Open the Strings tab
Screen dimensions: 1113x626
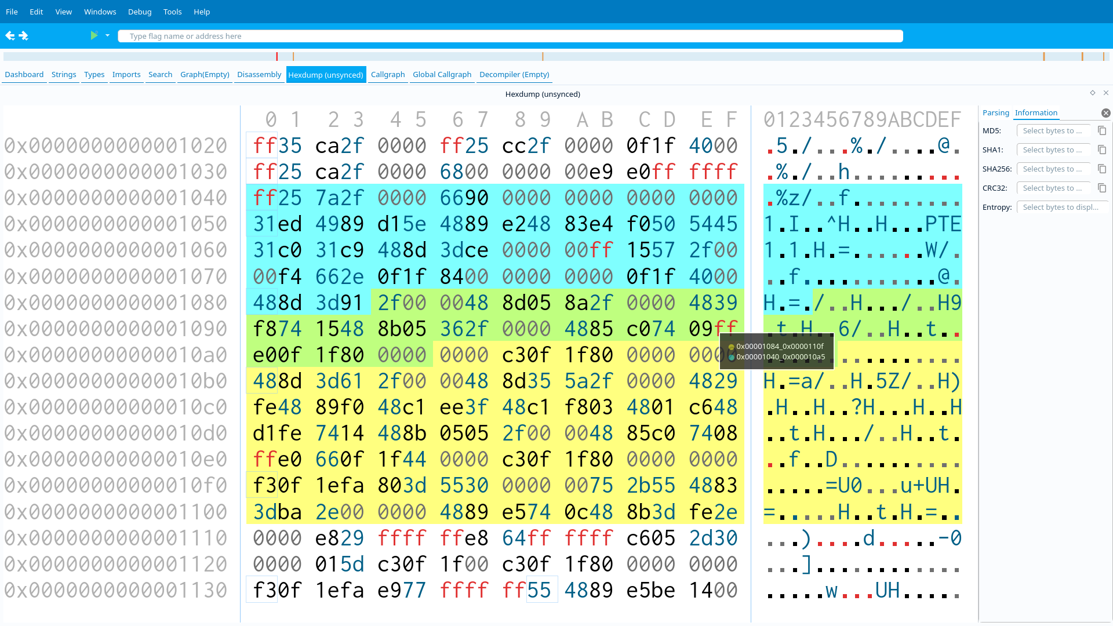pos(64,75)
